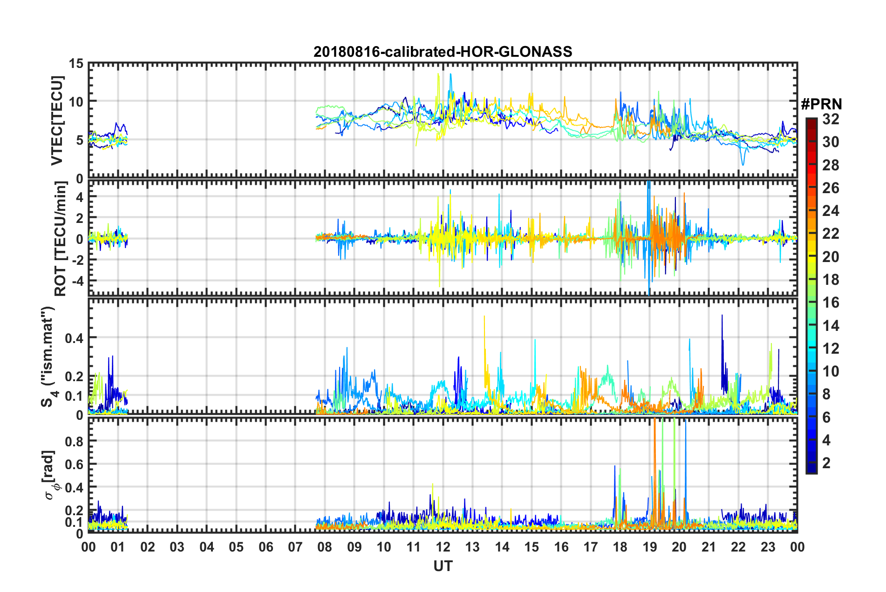The image size is (886, 592).
Task: Click the S4 ("ism.mat") axis label
Action: tap(49, 357)
